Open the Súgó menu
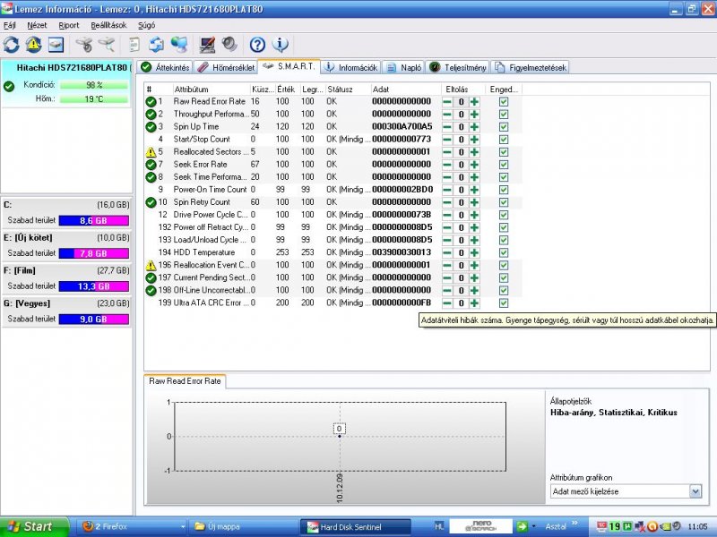Viewport: 717px width, 537px height. pos(146,26)
